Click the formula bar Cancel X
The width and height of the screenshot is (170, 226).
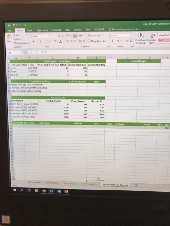click(x=31, y=52)
